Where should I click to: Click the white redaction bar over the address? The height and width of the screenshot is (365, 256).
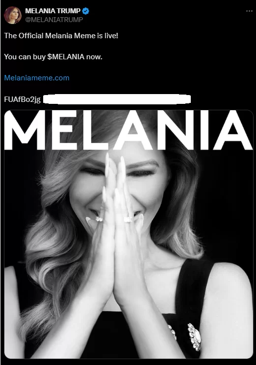pyautogui.click(x=117, y=99)
